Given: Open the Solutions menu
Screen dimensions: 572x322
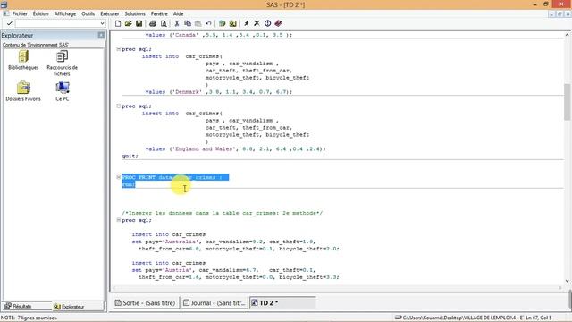Looking at the screenshot, I should [135, 13].
